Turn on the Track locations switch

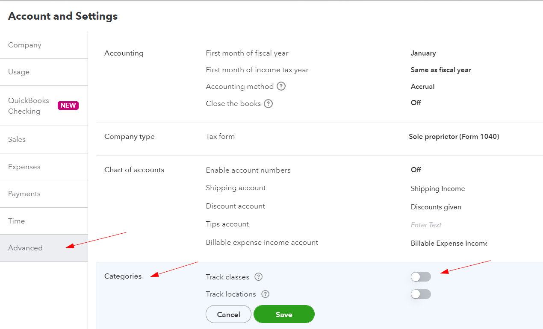point(421,294)
